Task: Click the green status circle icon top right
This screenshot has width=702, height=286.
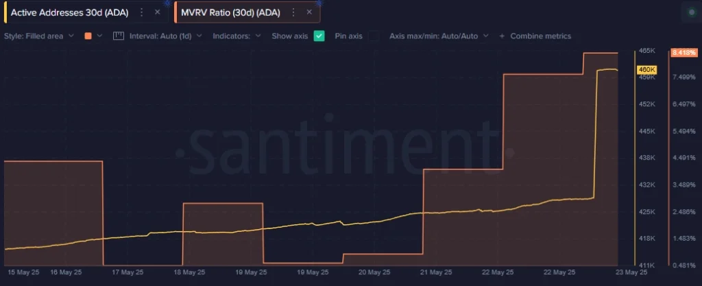Action: tap(691, 12)
